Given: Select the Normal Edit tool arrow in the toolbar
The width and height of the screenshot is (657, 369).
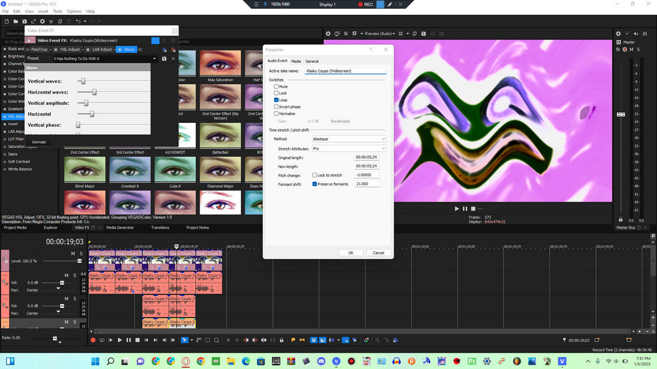Looking at the screenshot, I should [184, 340].
